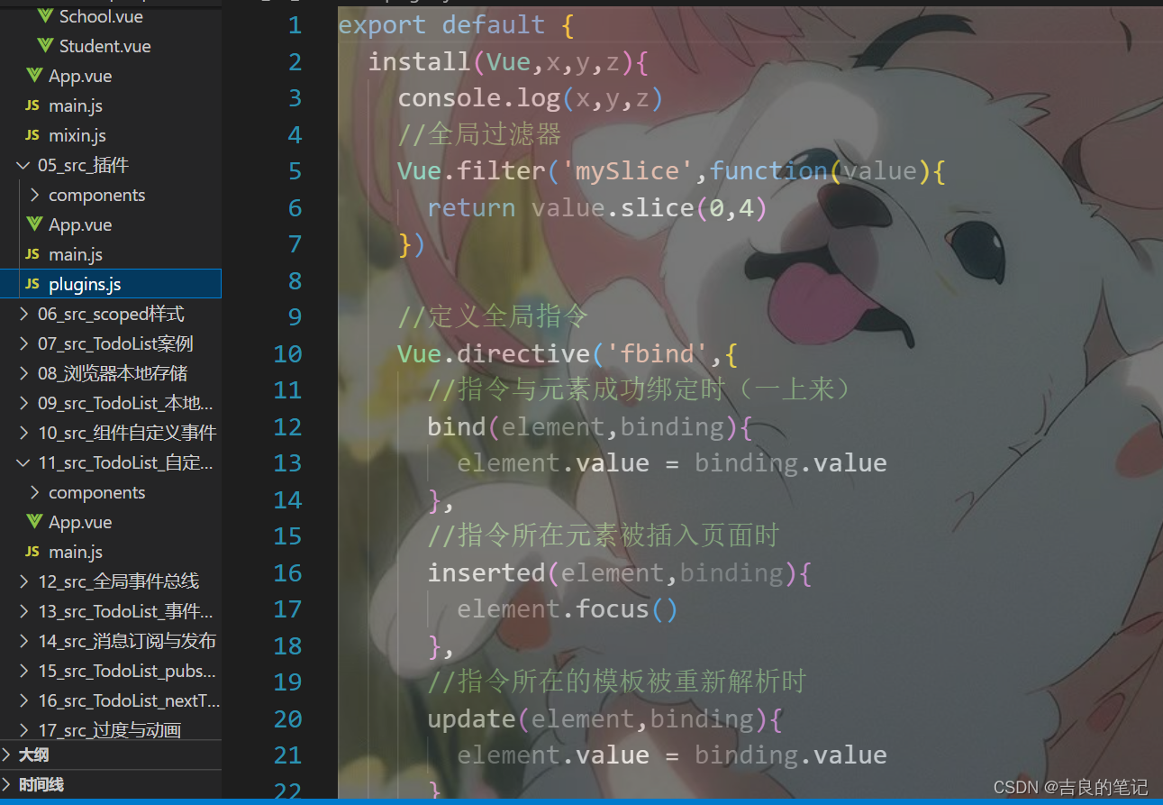The height and width of the screenshot is (805, 1163).
Task: Expand the 08_浏览器本地存储 folder
Action: pos(23,373)
